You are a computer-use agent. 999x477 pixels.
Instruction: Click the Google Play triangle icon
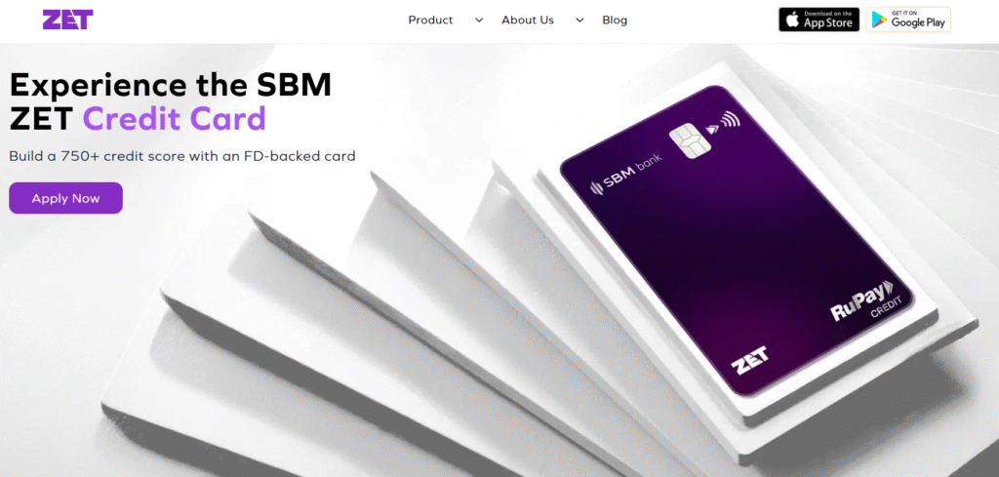[x=880, y=20]
